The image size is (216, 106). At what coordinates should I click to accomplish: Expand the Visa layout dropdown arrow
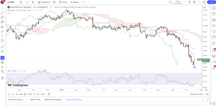(184, 2)
